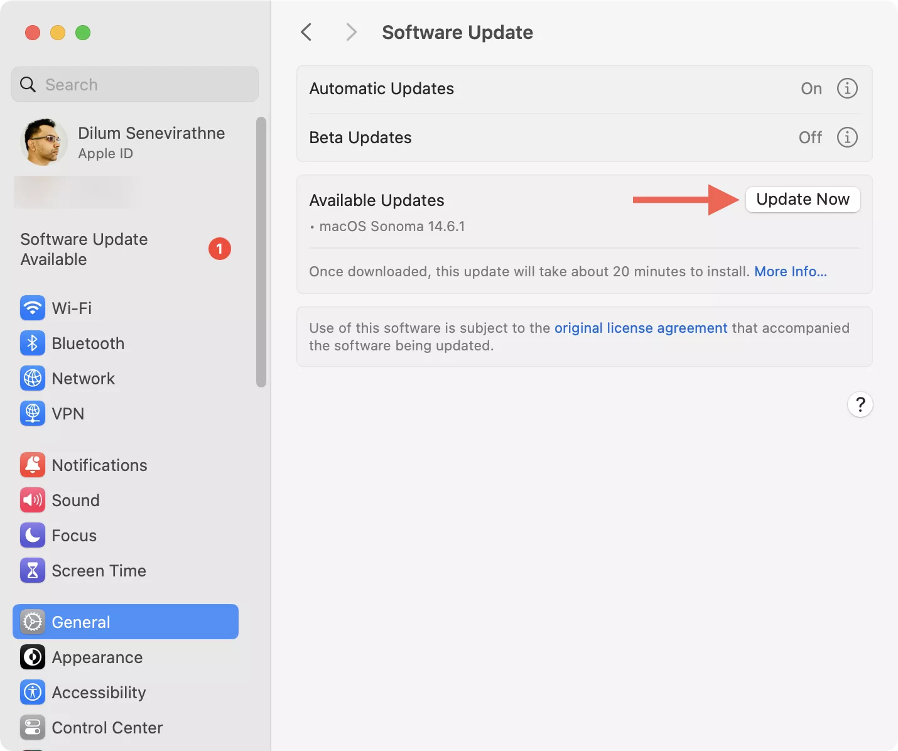This screenshot has height=751, width=898.
Task: Select Control Center label in sidebar
Action: click(x=107, y=727)
